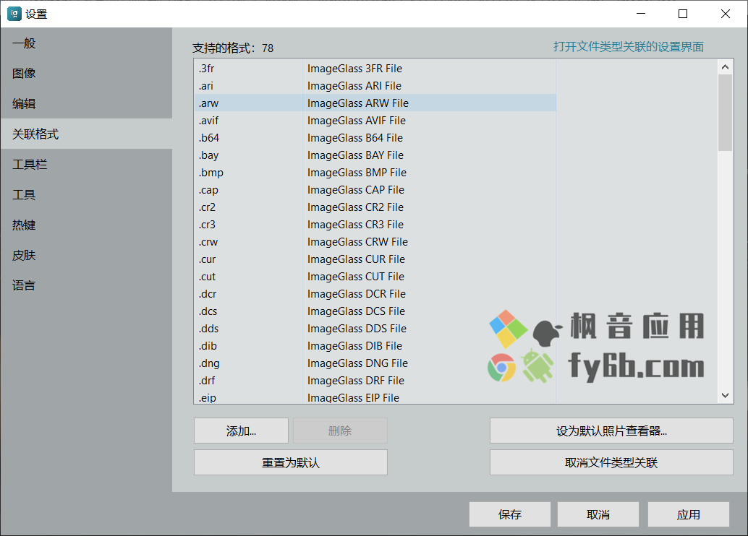Click the ImageGlass app icon in title bar
The width and height of the screenshot is (748, 536).
pyautogui.click(x=14, y=14)
